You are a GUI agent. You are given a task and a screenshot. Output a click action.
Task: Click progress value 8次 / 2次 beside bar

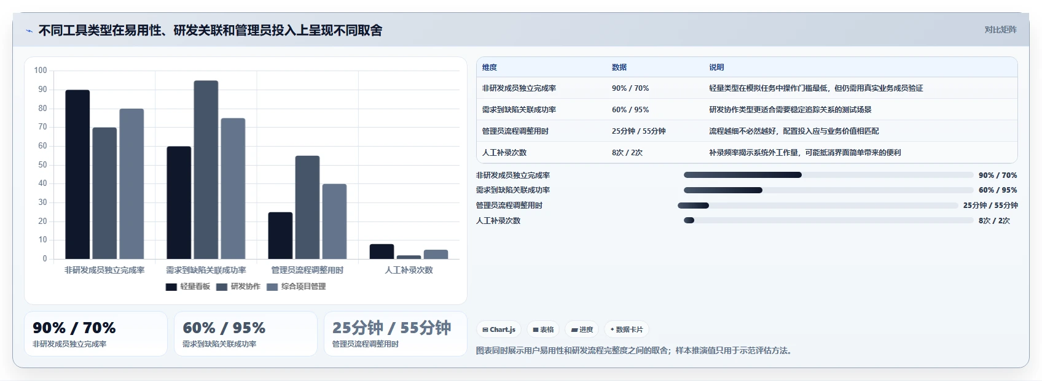[x=994, y=220]
